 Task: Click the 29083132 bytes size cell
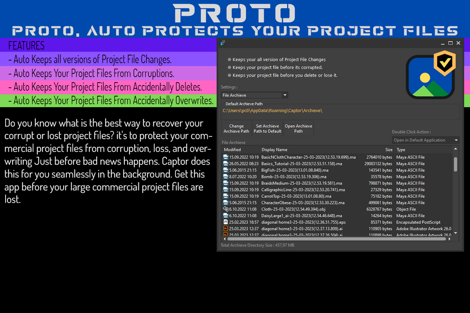[378, 164]
